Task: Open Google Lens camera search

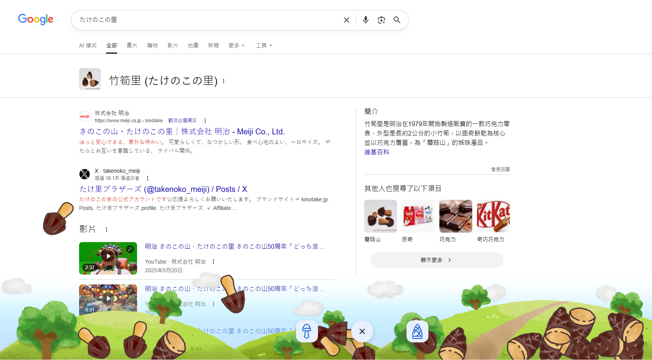Action: pyautogui.click(x=381, y=20)
